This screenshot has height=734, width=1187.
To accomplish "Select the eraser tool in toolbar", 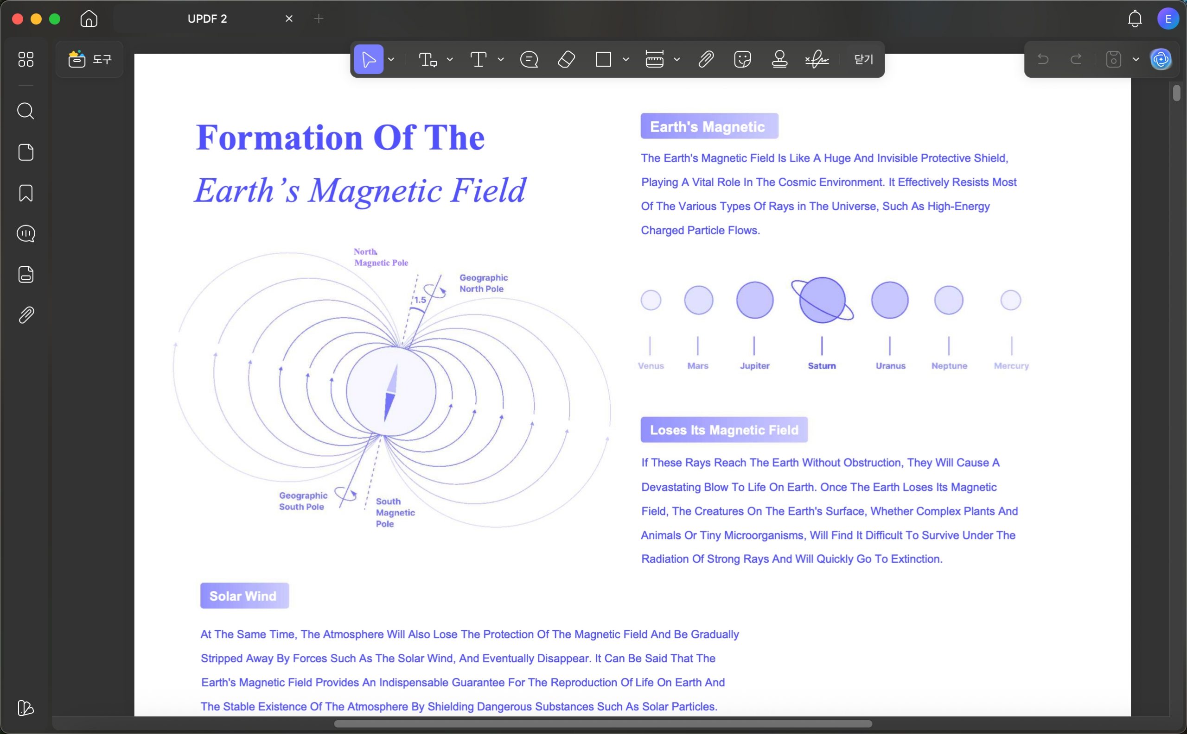I will click(566, 59).
